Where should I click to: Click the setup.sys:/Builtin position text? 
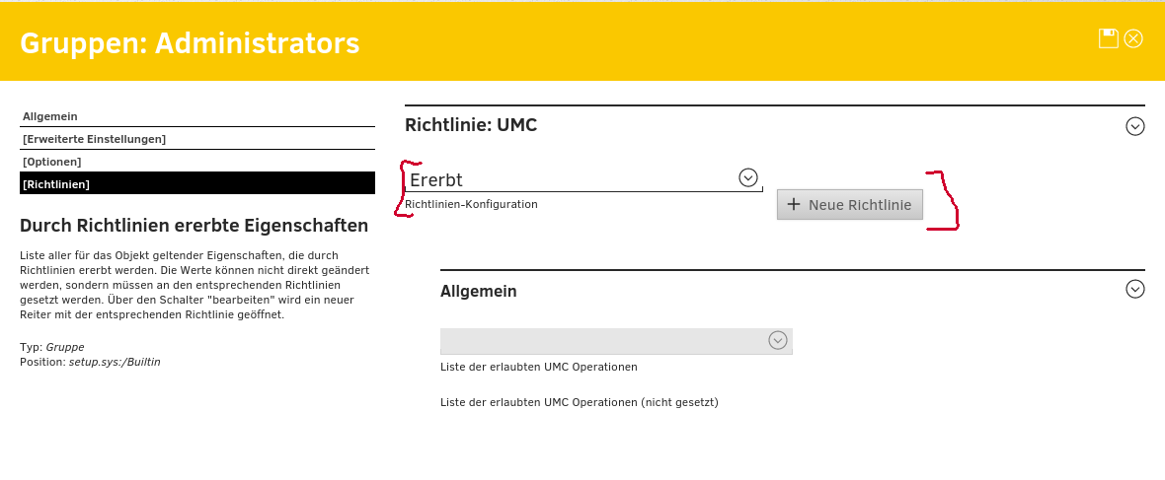pos(115,362)
